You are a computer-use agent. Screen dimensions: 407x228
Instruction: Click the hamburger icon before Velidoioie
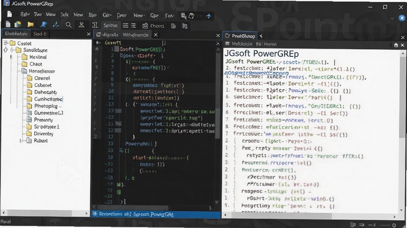(x=227, y=44)
